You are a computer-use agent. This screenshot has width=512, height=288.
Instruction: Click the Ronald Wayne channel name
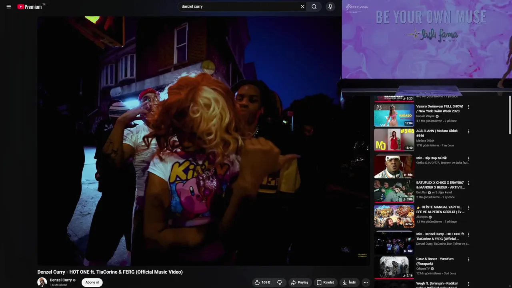click(x=425, y=116)
